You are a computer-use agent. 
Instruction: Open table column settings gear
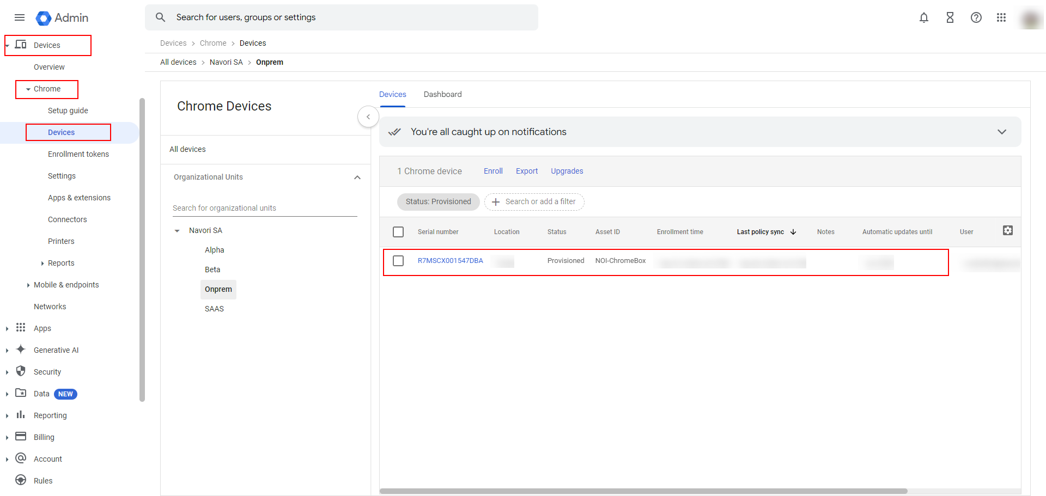1008,230
